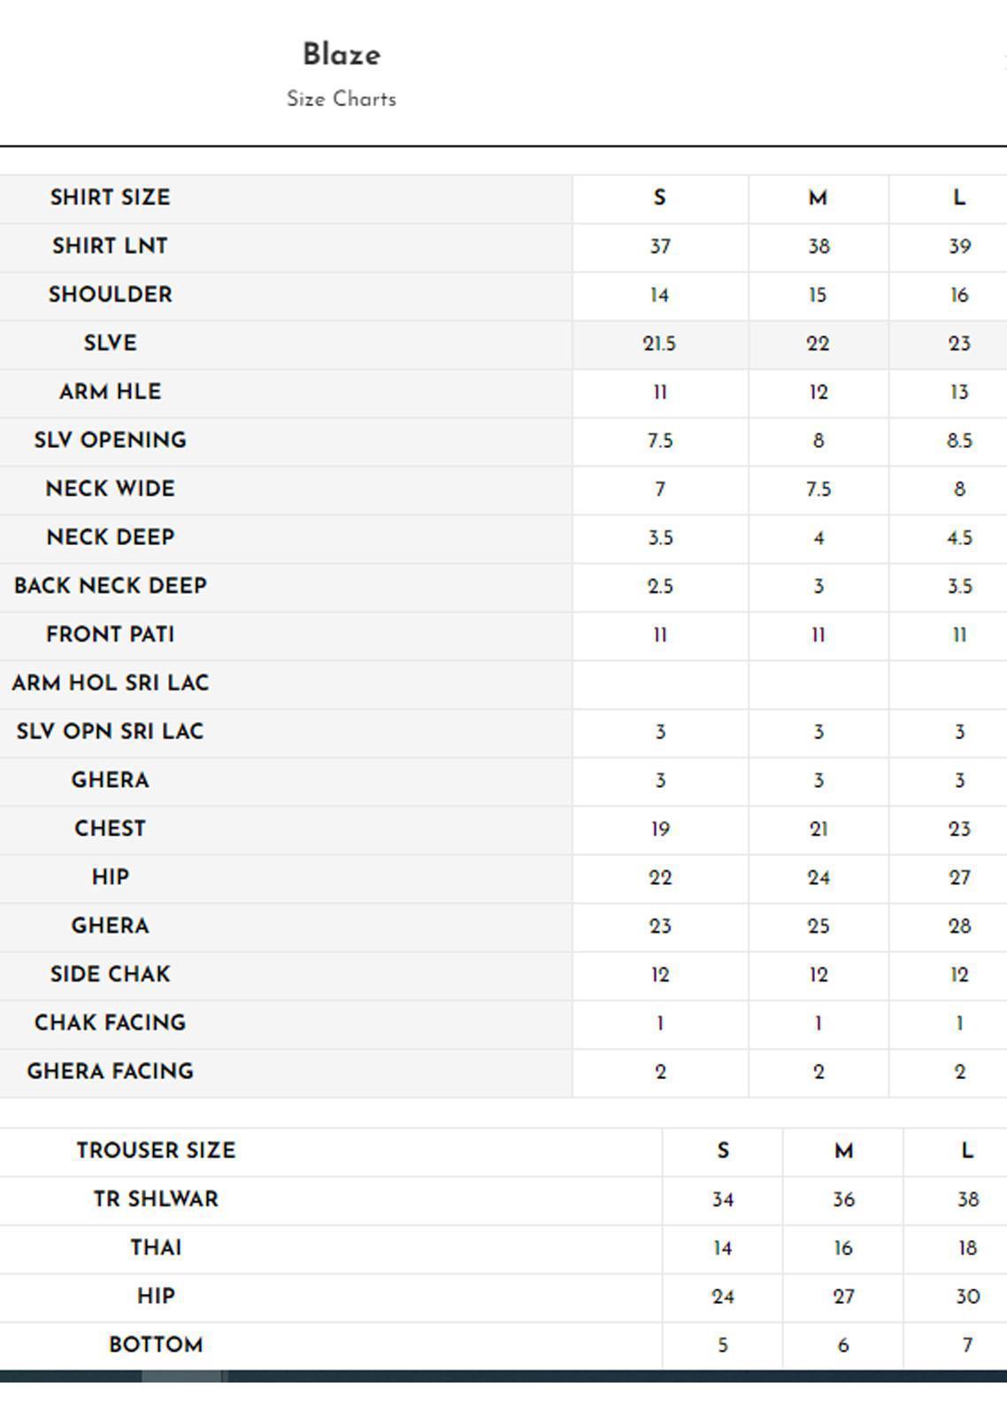Screen dimensions: 1007x1402
Task: Select the 21.5 sleeve measurement cell
Action: pos(659,344)
